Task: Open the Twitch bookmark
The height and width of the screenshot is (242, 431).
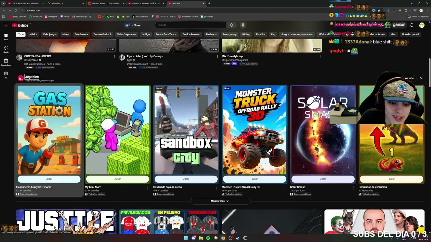Action: coord(65,17)
